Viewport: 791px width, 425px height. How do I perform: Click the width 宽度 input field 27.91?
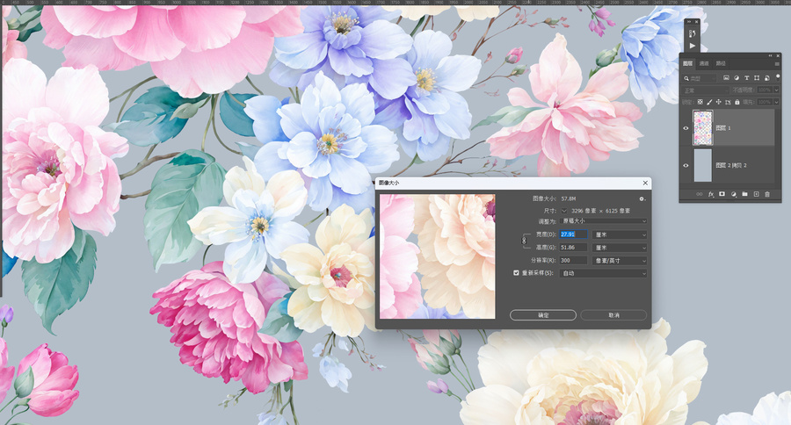point(574,234)
